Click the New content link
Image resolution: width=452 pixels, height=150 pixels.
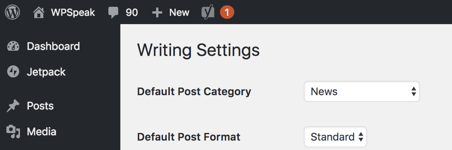[x=179, y=12]
